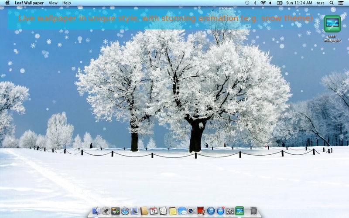Open the Trash in the Dock
Viewport: 349px width, 218px height.
click(253, 211)
